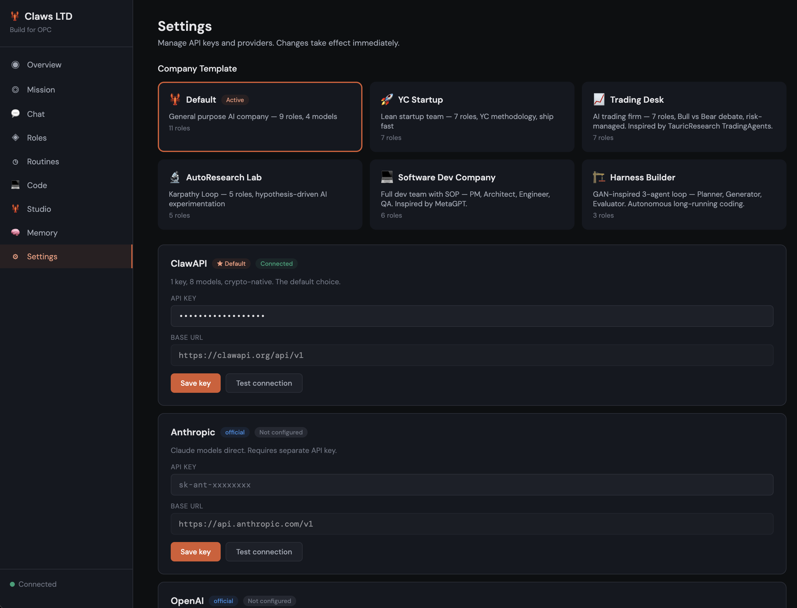Switch to Chat in the sidebar
The height and width of the screenshot is (608, 797).
pyautogui.click(x=66, y=114)
